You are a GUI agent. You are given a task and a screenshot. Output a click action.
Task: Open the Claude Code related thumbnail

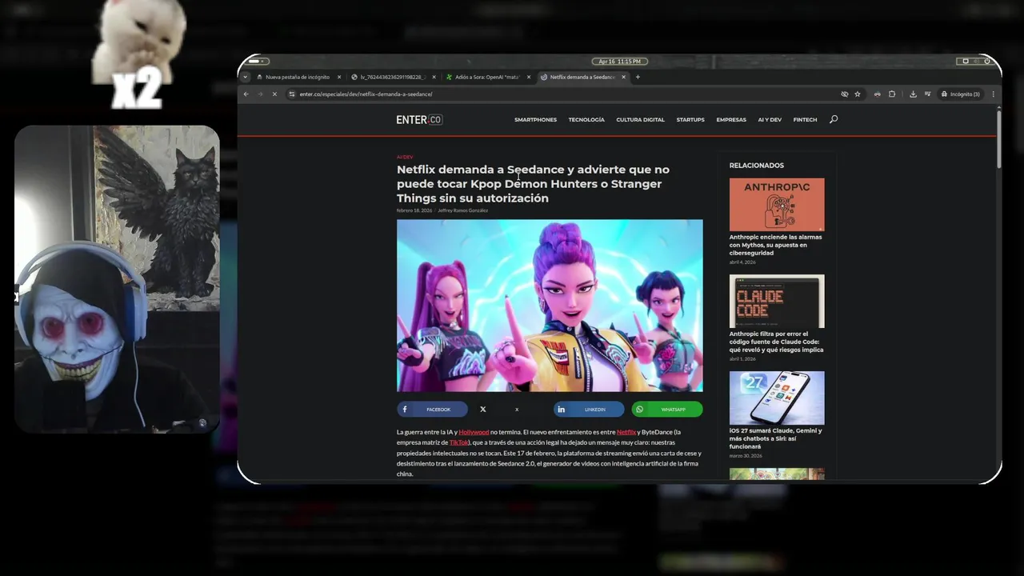point(777,302)
